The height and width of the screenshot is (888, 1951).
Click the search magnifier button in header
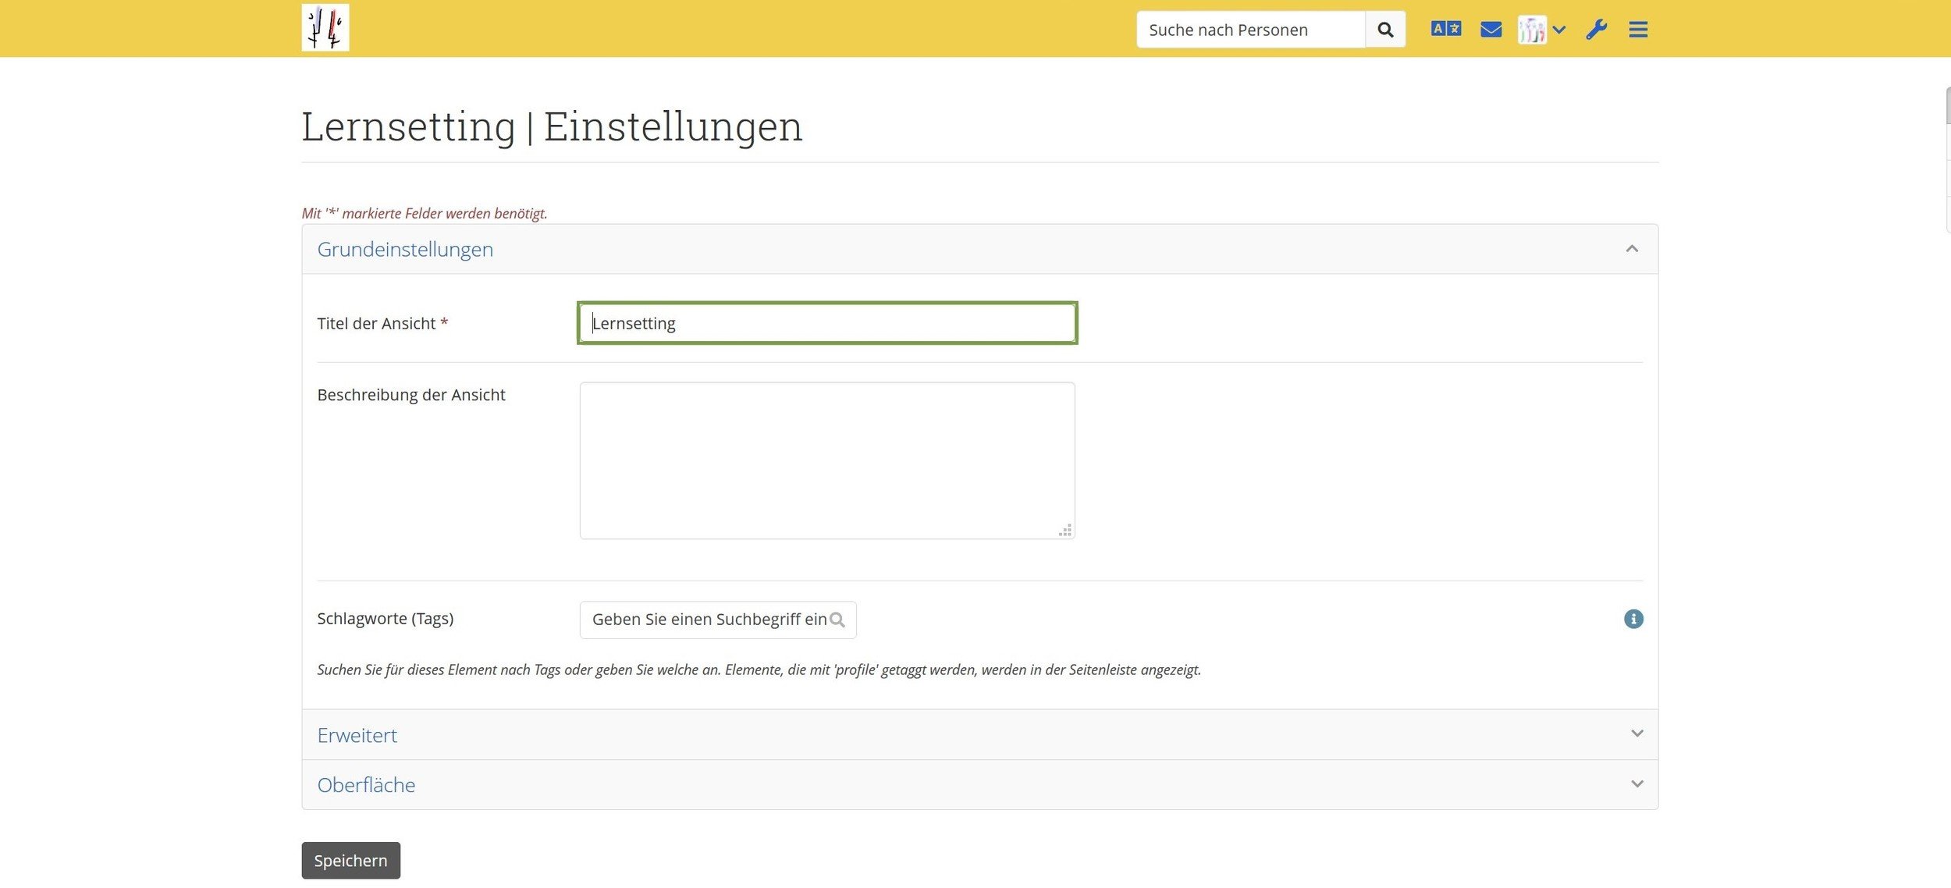point(1385,30)
